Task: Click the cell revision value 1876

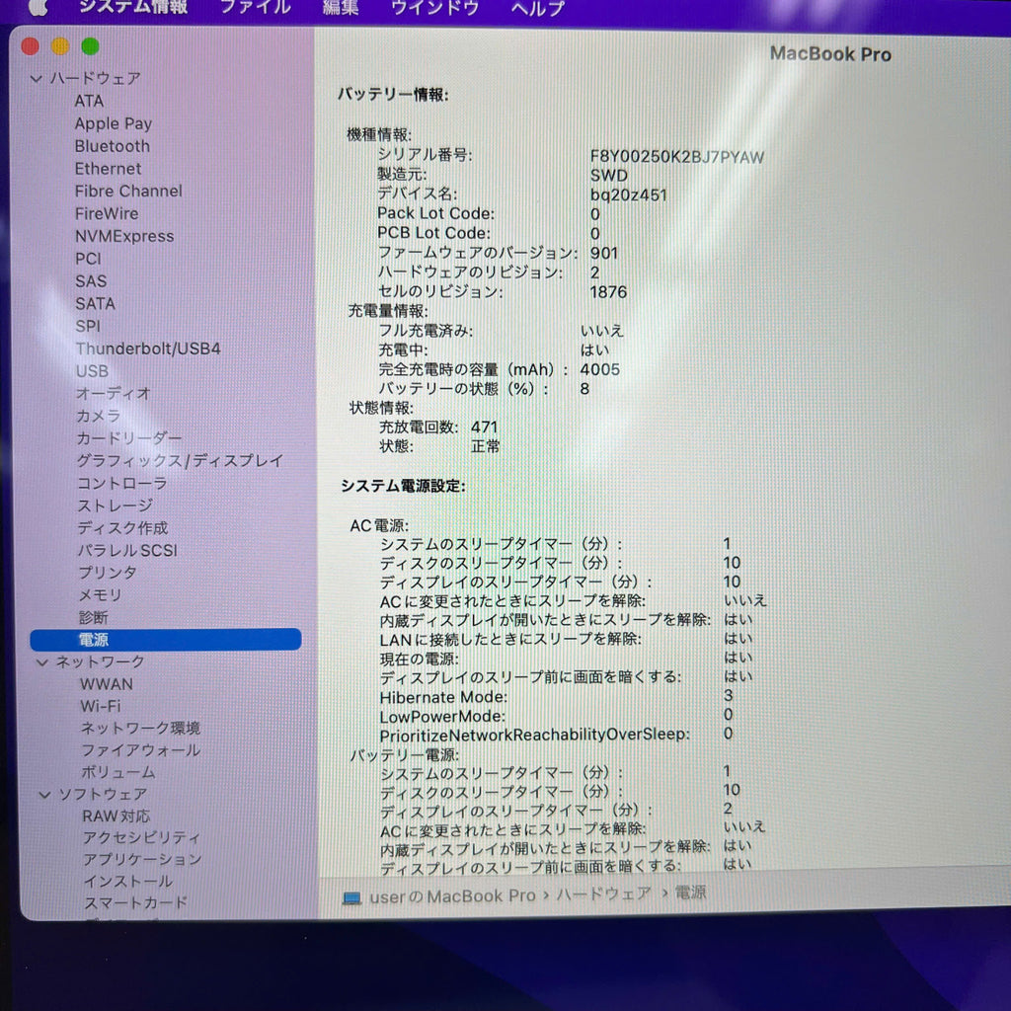Action: coord(608,292)
